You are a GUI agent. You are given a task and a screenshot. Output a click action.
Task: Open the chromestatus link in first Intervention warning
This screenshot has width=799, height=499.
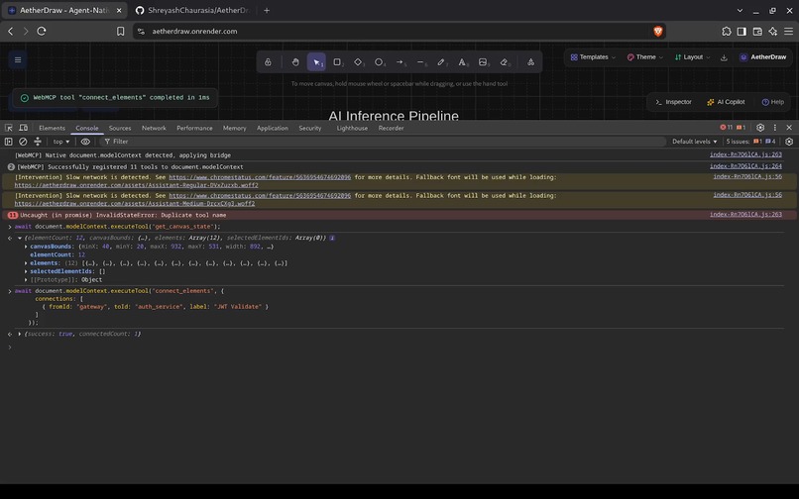coord(260,177)
